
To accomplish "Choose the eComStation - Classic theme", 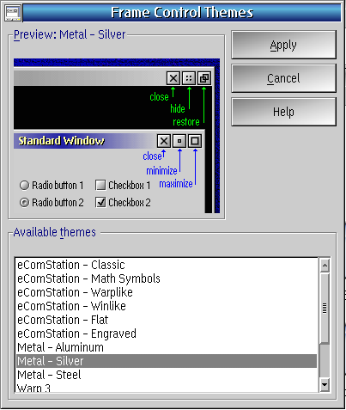I will pyautogui.click(x=167, y=265).
